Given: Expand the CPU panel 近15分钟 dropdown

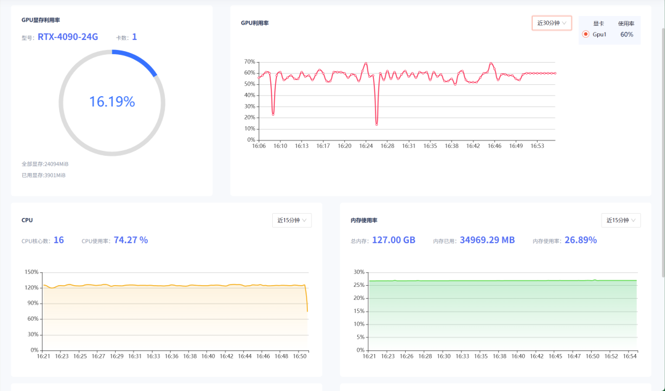Looking at the screenshot, I should 291,220.
